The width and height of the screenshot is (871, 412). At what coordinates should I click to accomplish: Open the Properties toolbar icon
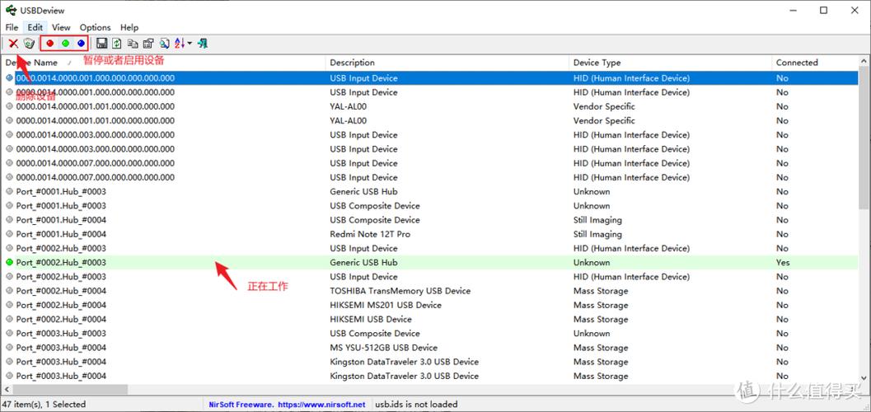click(148, 44)
